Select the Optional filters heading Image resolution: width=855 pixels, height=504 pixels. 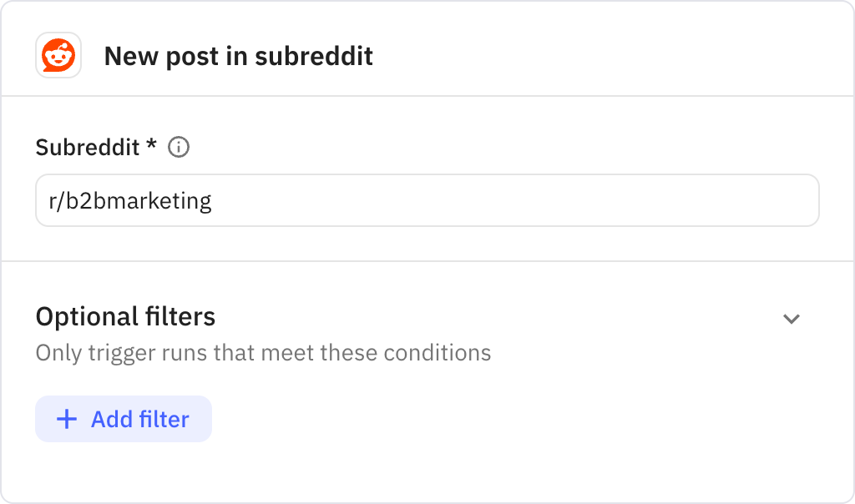point(124,317)
